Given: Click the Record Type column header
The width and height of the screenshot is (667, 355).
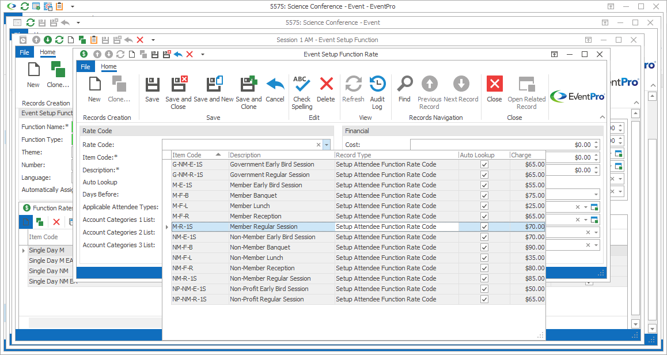Looking at the screenshot, I should [396, 155].
